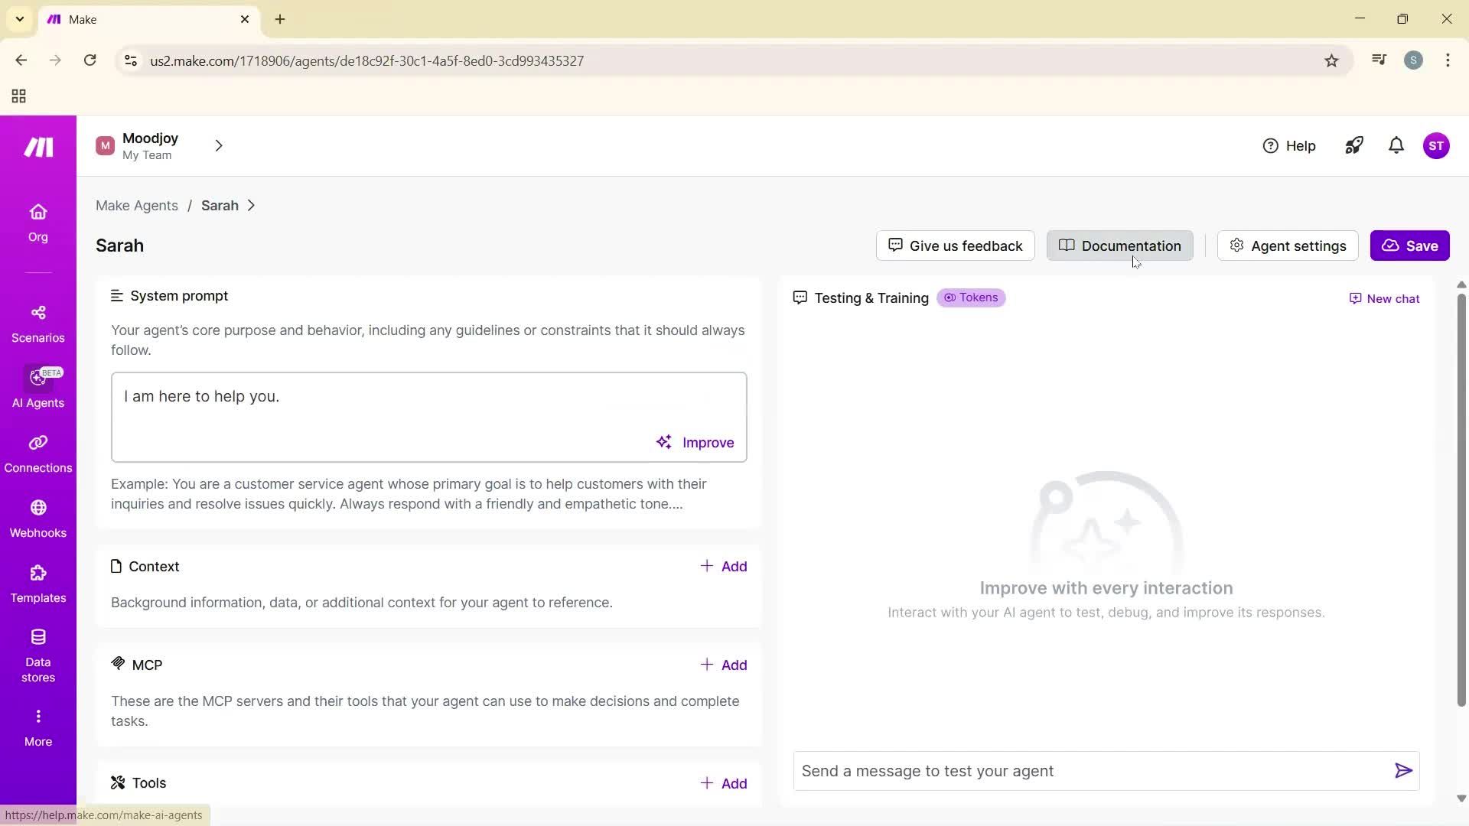Screen dimensions: 1469x826
Task: Open Connections from the sidebar
Action: click(x=37, y=454)
